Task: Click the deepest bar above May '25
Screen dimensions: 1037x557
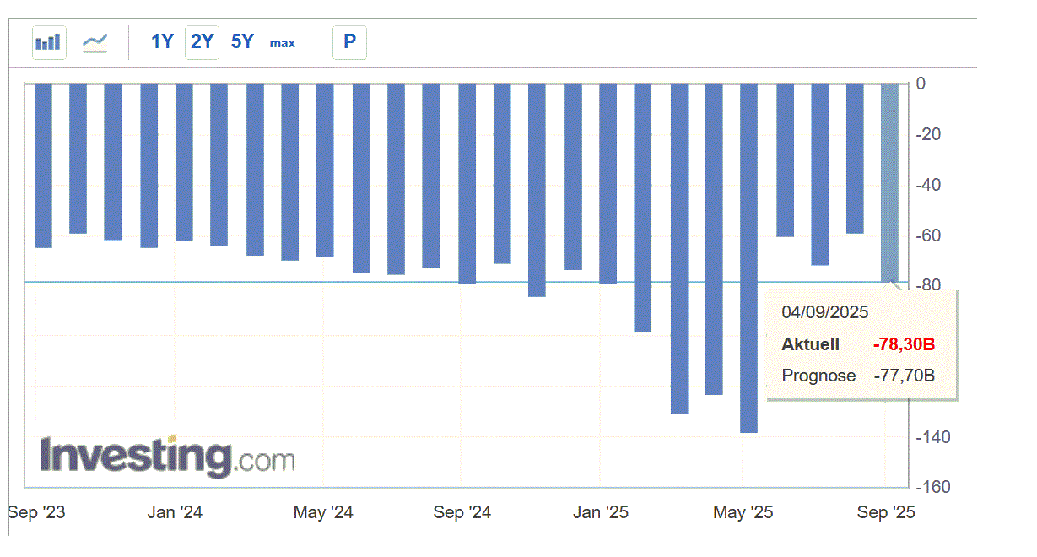Action: pos(748,257)
